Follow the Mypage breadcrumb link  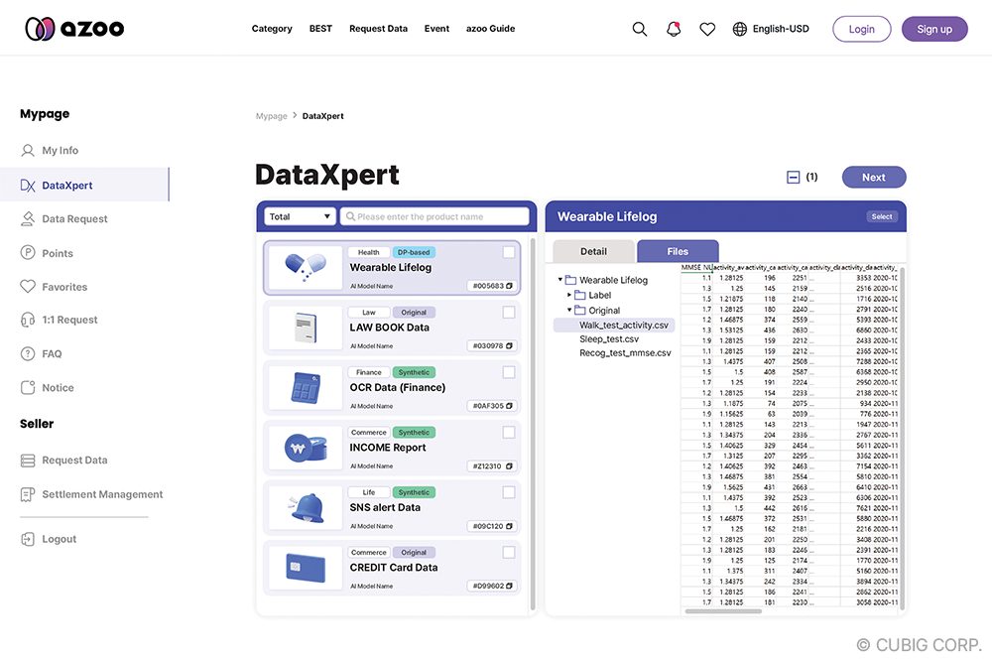[x=272, y=116]
